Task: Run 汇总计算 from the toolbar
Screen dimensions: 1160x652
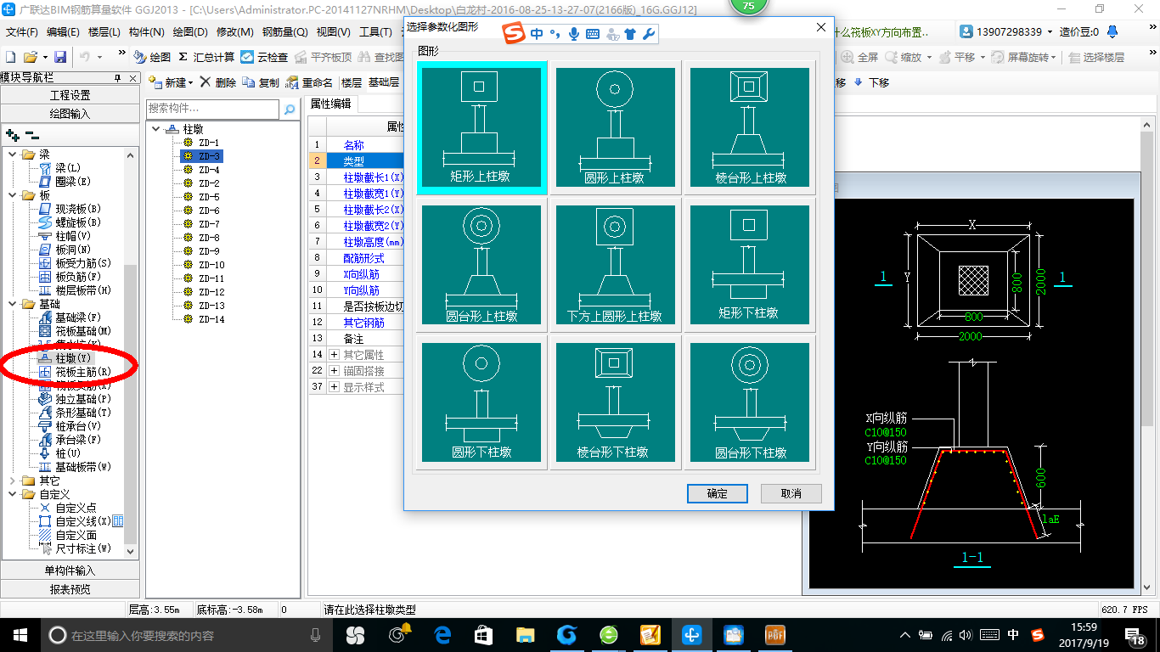Action: pos(206,57)
